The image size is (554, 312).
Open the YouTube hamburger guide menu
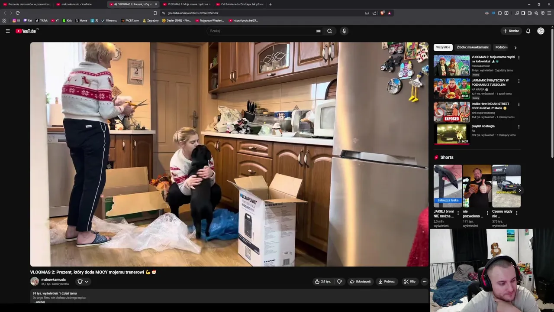pyautogui.click(x=7, y=31)
